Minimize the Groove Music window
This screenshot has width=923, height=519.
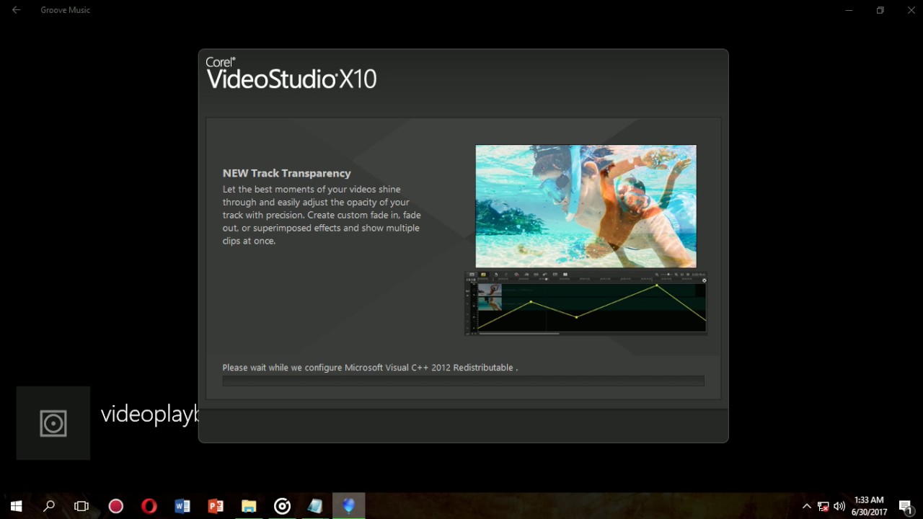point(849,10)
